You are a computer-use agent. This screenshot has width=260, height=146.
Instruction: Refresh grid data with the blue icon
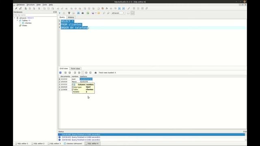pos(61,73)
